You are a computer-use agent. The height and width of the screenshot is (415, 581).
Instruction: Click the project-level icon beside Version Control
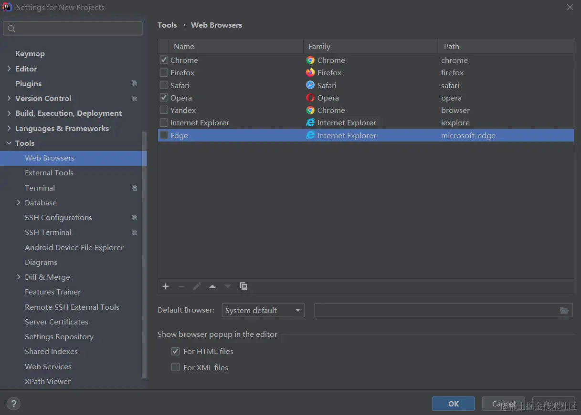click(134, 98)
